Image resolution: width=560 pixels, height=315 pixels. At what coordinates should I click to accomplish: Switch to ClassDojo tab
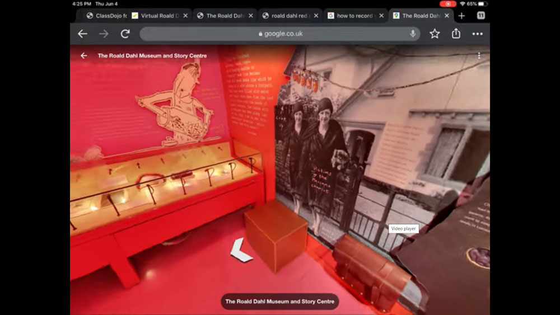coord(107,16)
